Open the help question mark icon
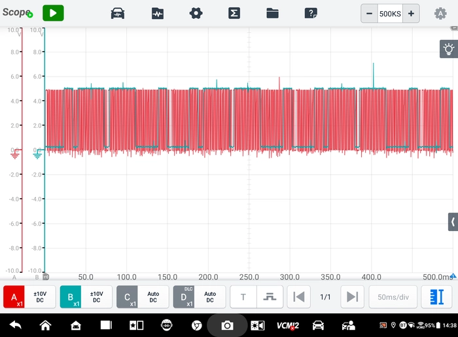Screen dimensions: 458x337 (x=311, y=14)
